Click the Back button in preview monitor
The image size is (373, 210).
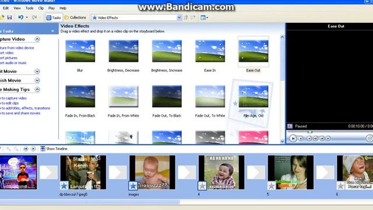coord(309,138)
